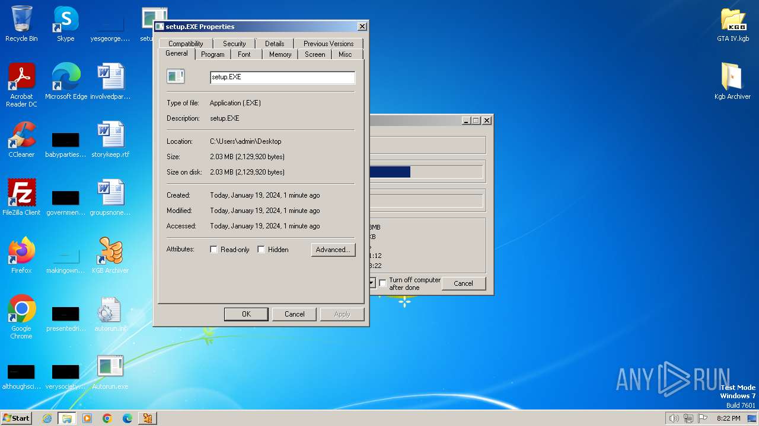759x426 pixels.
Task: Click OK in setup.EXE Properties
Action: tap(246, 314)
